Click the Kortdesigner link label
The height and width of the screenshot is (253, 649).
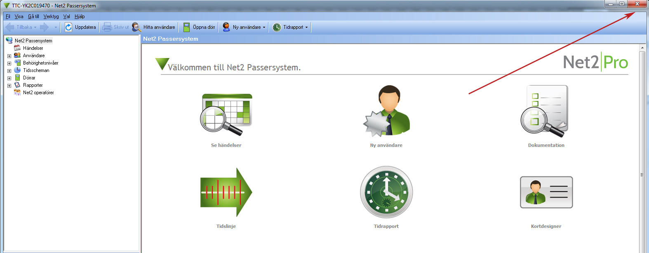coord(546,226)
